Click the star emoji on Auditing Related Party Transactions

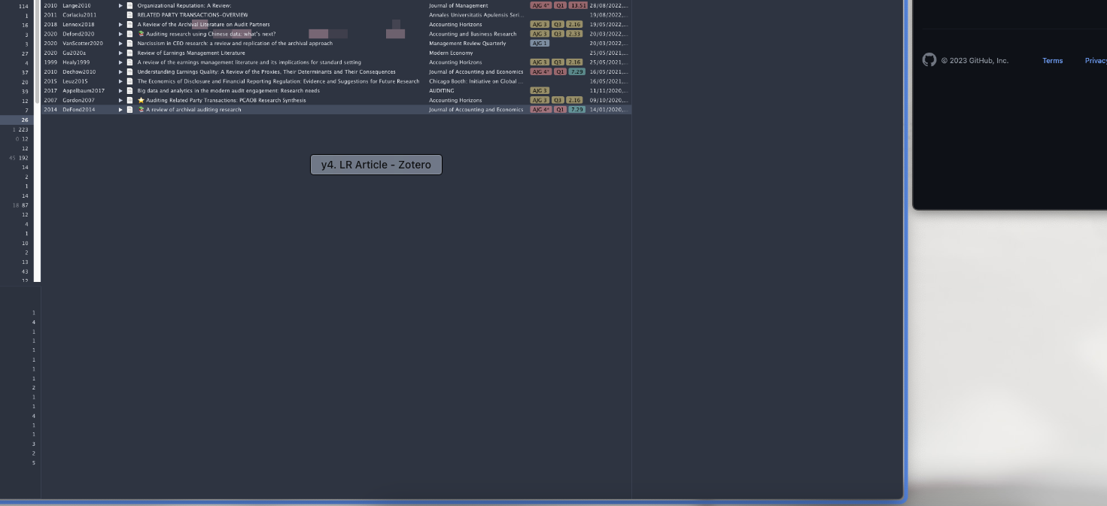click(x=141, y=100)
